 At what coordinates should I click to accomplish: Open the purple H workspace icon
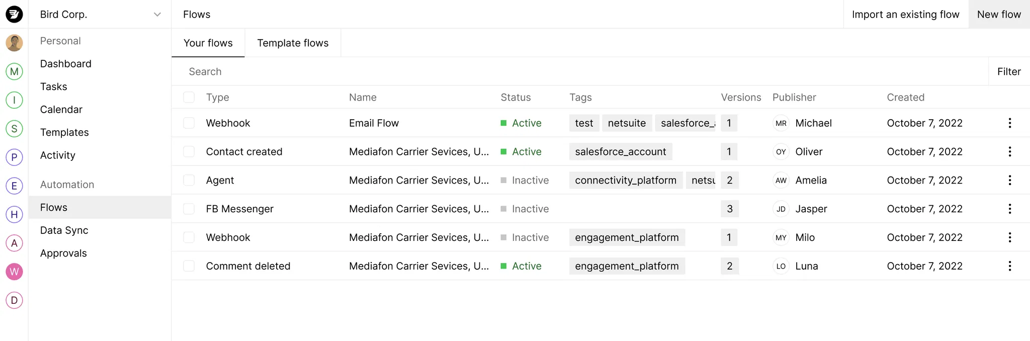point(14,214)
